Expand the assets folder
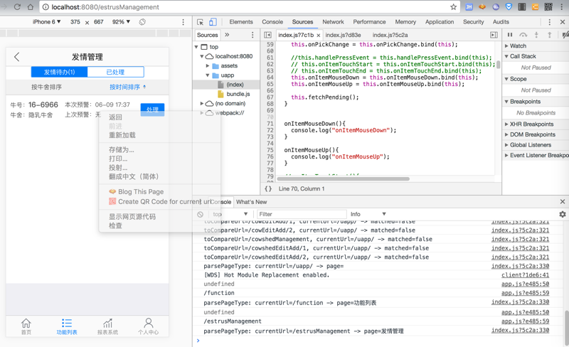The width and height of the screenshot is (569, 347). [208, 65]
